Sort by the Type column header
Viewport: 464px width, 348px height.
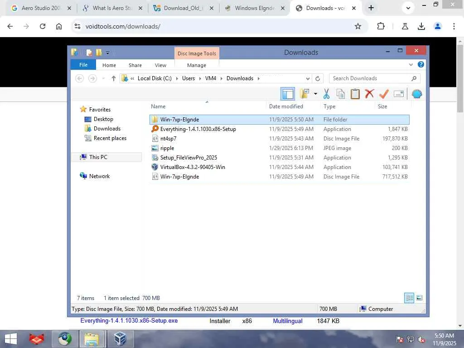point(329,106)
